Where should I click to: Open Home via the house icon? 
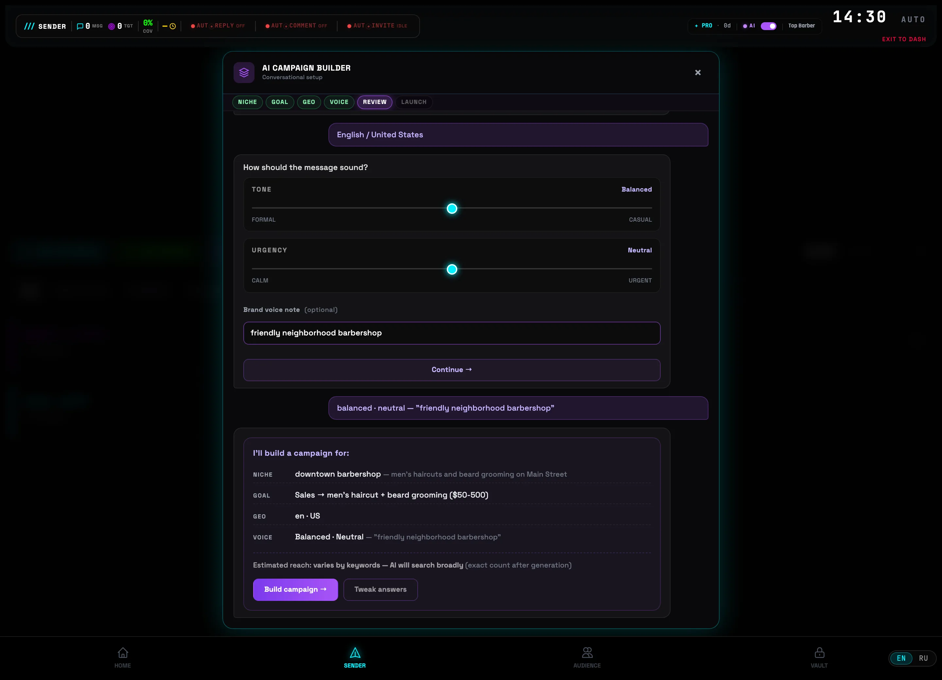(x=123, y=653)
